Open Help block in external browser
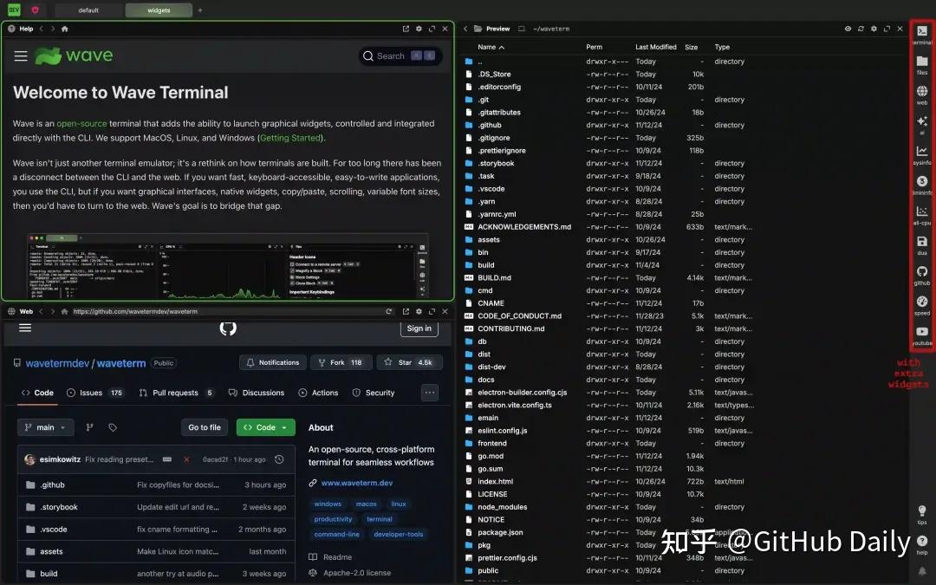This screenshot has width=936, height=585. pos(406,29)
